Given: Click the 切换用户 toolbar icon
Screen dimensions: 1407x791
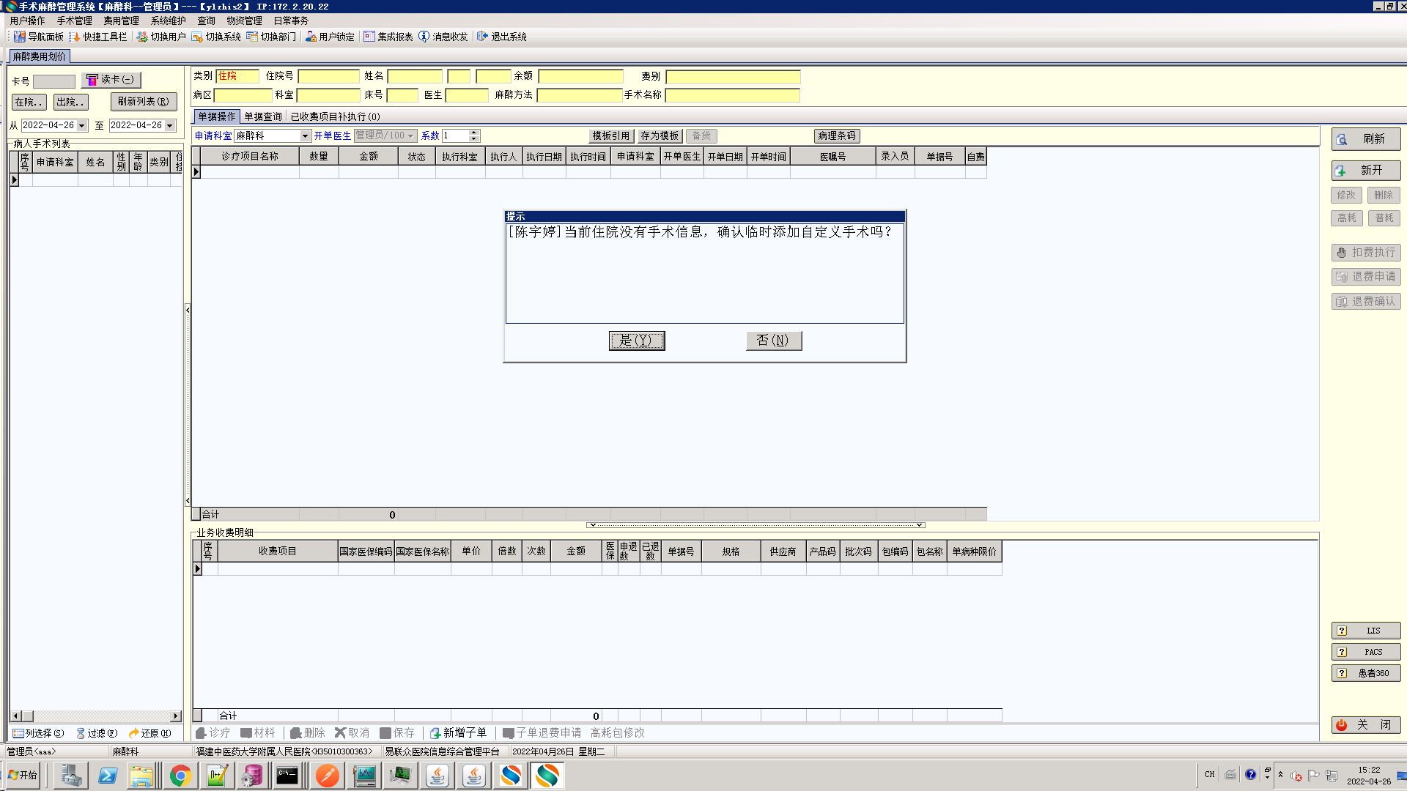Looking at the screenshot, I should 142,37.
